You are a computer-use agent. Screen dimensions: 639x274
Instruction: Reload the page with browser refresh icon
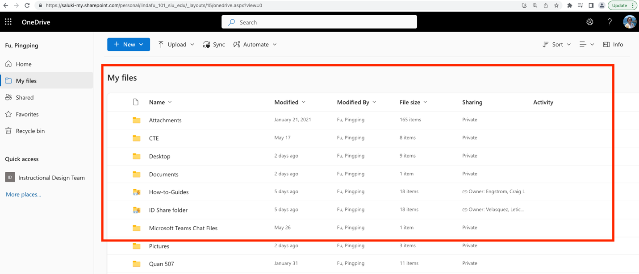[27, 5]
